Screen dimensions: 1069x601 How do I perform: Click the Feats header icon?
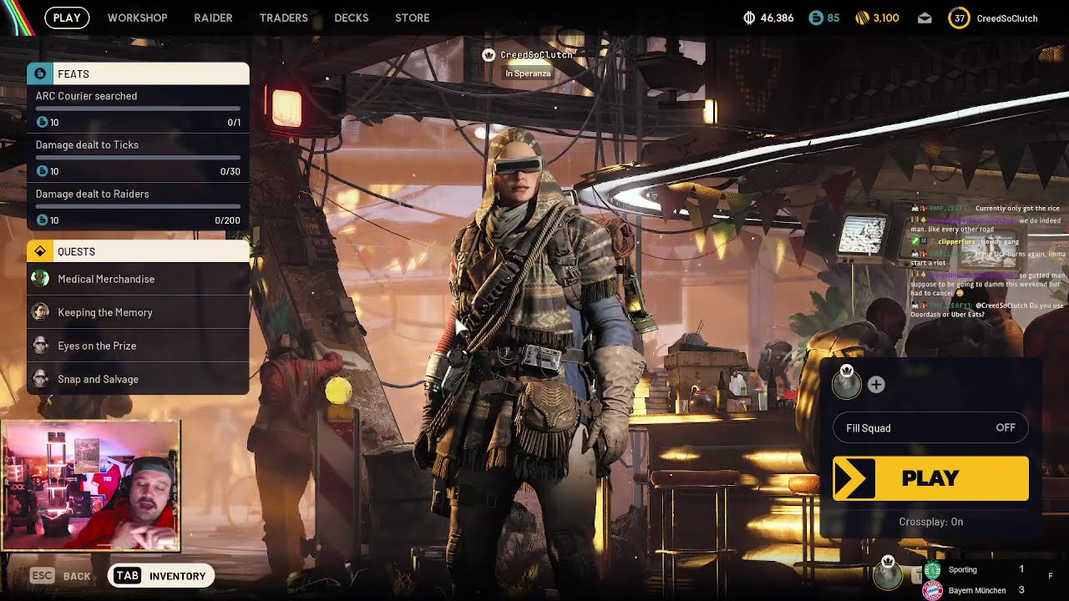[x=40, y=73]
